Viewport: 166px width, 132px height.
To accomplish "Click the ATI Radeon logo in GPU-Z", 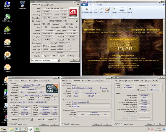I will point(73,12).
